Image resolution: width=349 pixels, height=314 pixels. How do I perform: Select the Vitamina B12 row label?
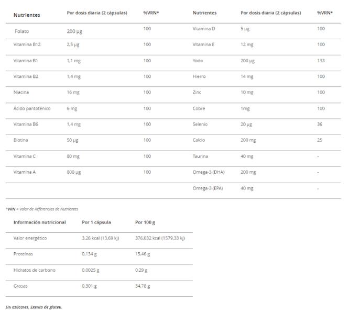(x=27, y=44)
